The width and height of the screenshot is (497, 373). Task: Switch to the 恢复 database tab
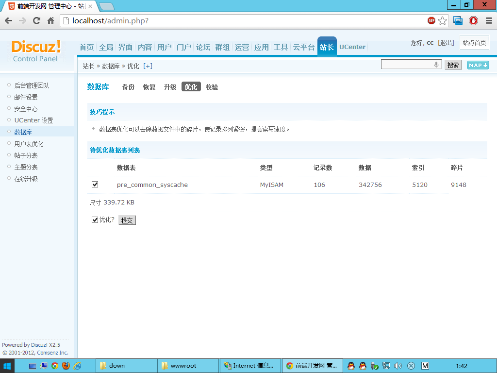point(149,87)
